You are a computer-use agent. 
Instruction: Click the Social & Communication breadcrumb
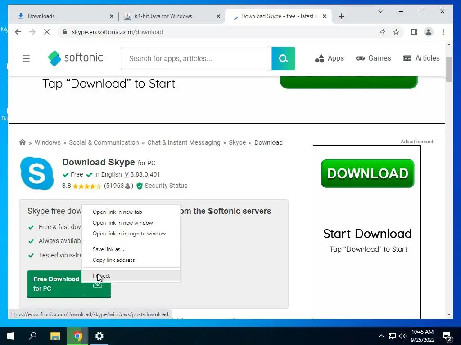[x=104, y=142]
